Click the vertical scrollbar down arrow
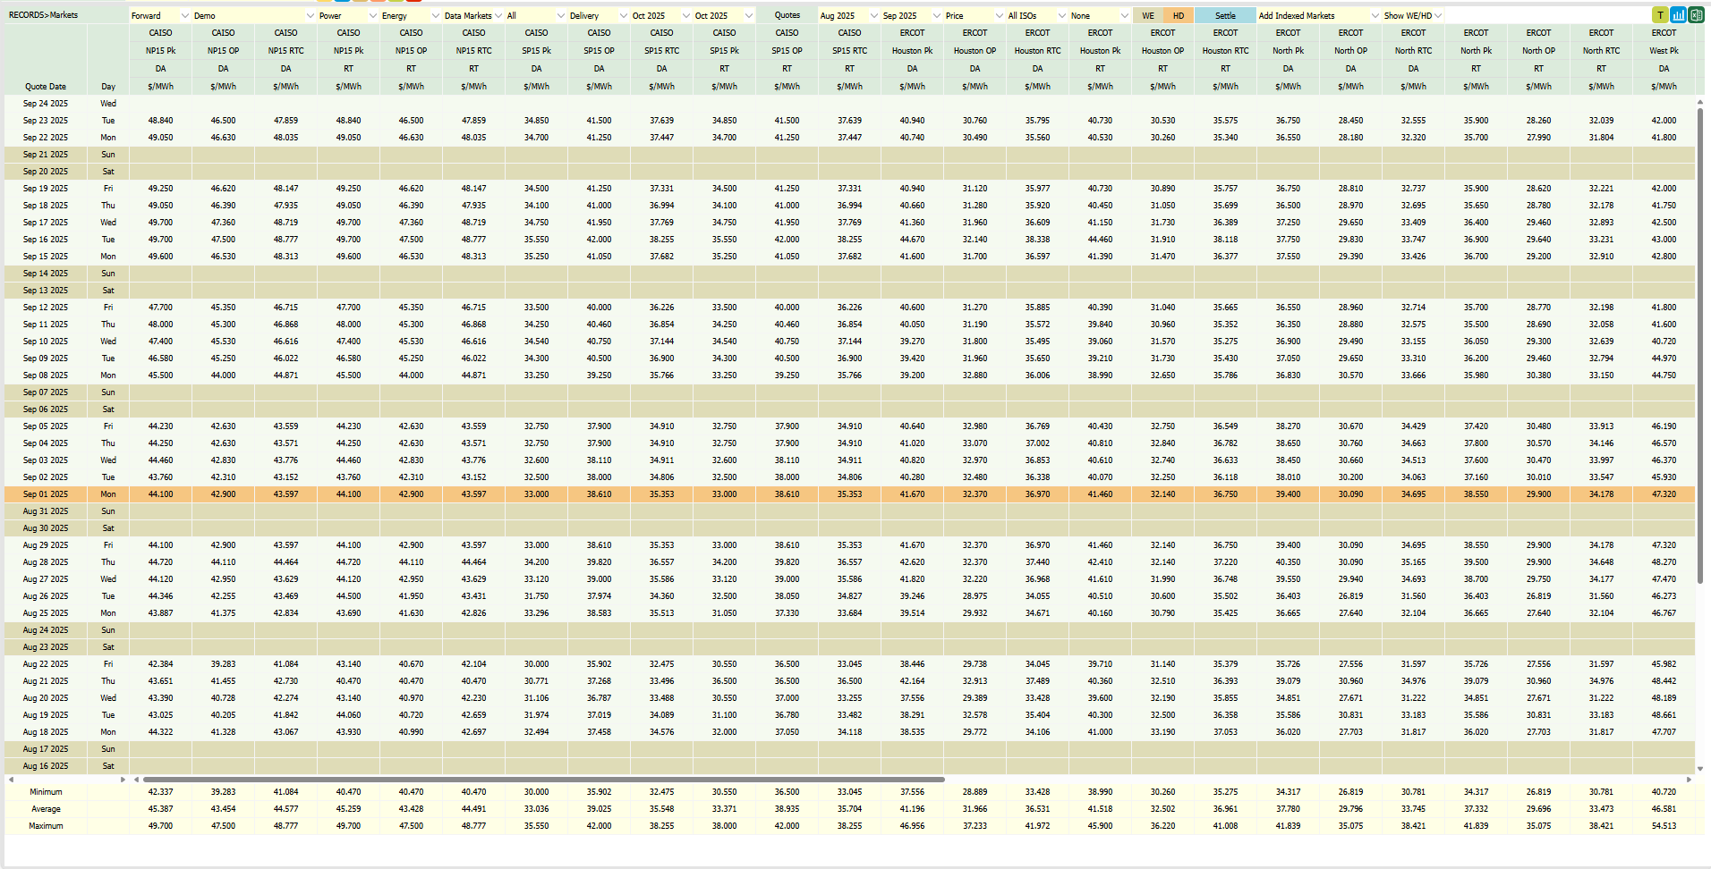 (1699, 769)
